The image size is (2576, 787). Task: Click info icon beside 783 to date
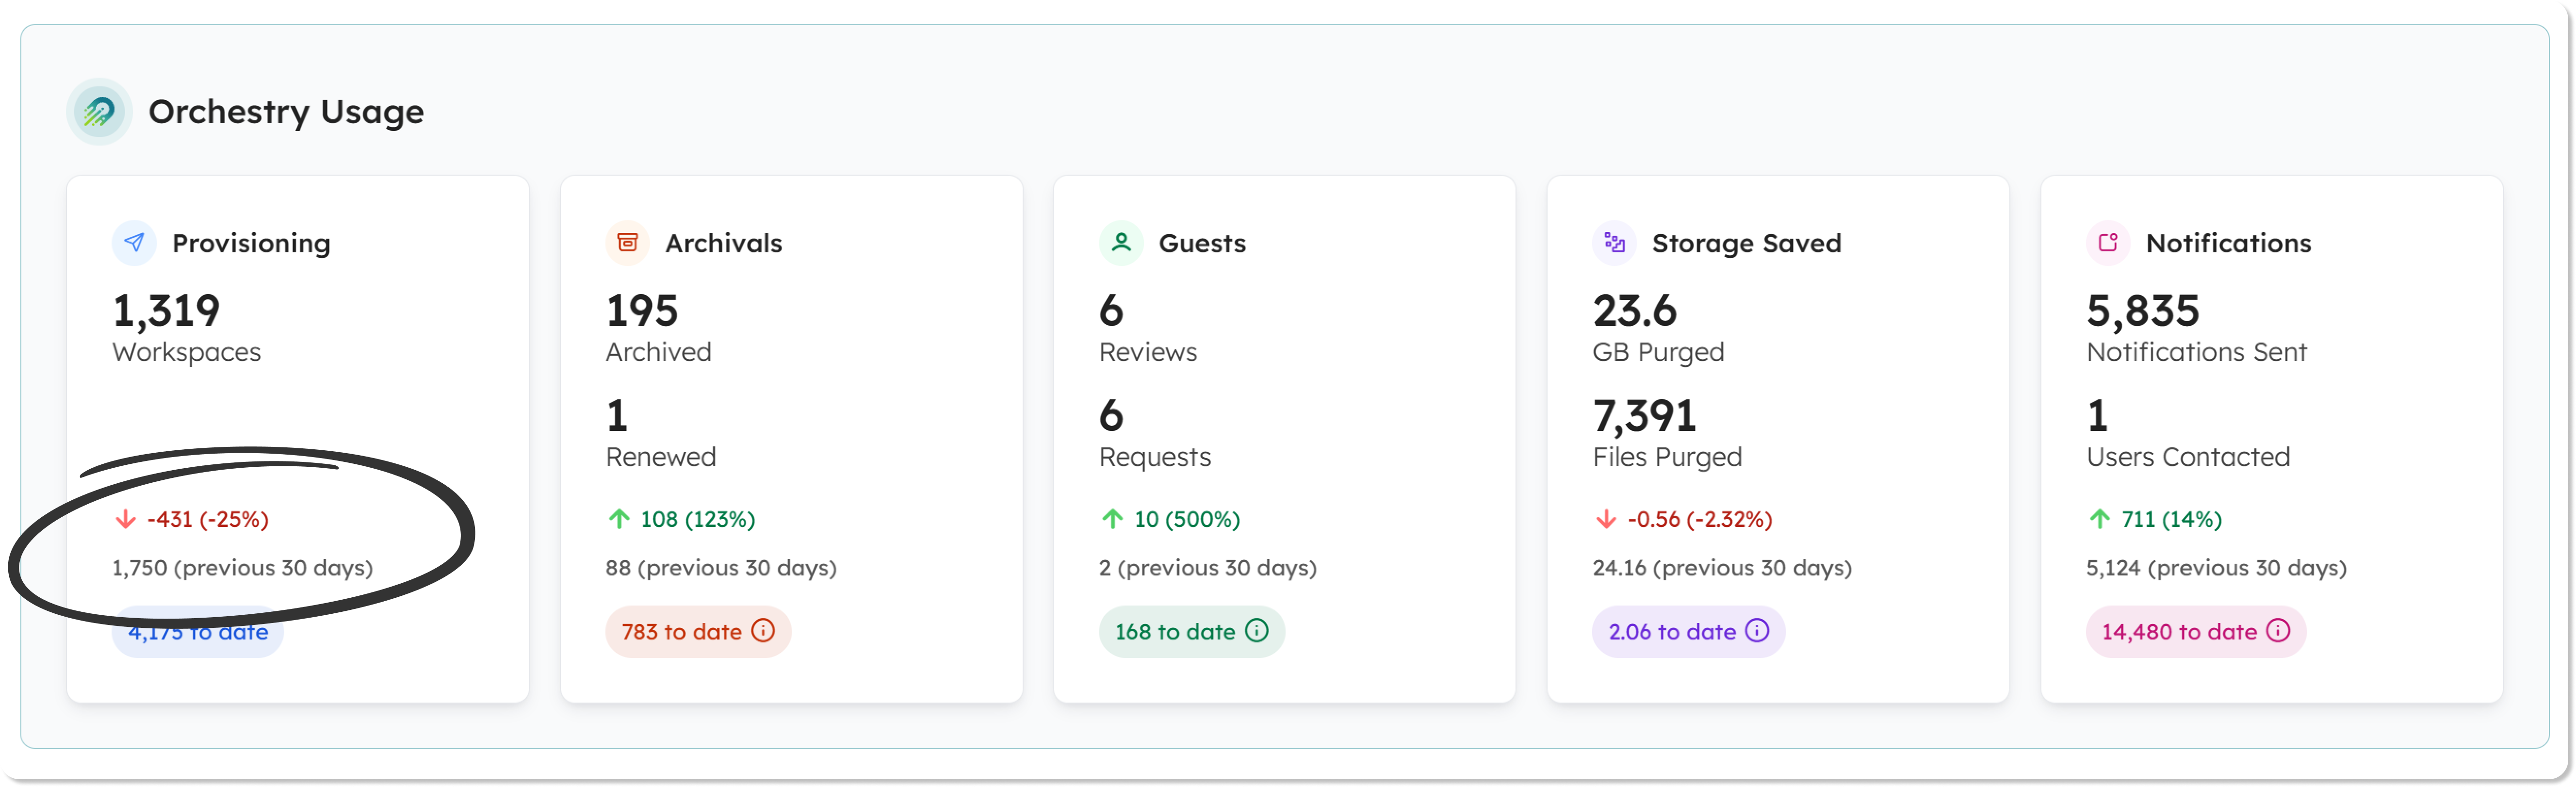pyautogui.click(x=763, y=630)
